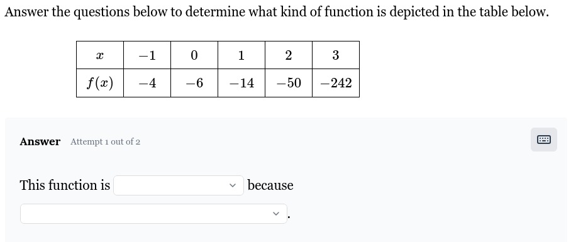Click the chevron arrow beside 'because'
The image size is (571, 242).
pos(233,185)
